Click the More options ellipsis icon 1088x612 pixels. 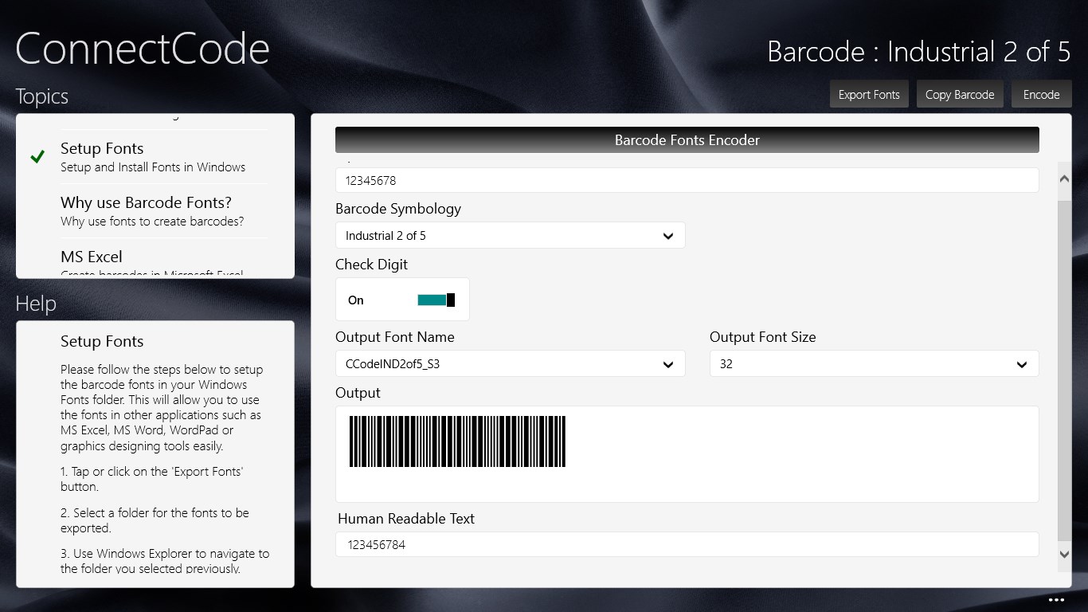pyautogui.click(x=1057, y=599)
